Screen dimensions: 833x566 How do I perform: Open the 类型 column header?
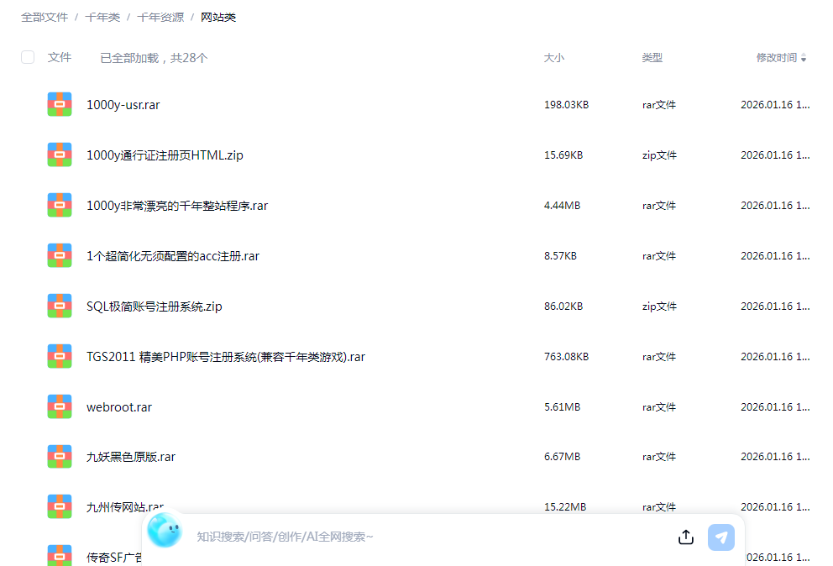pyautogui.click(x=652, y=58)
